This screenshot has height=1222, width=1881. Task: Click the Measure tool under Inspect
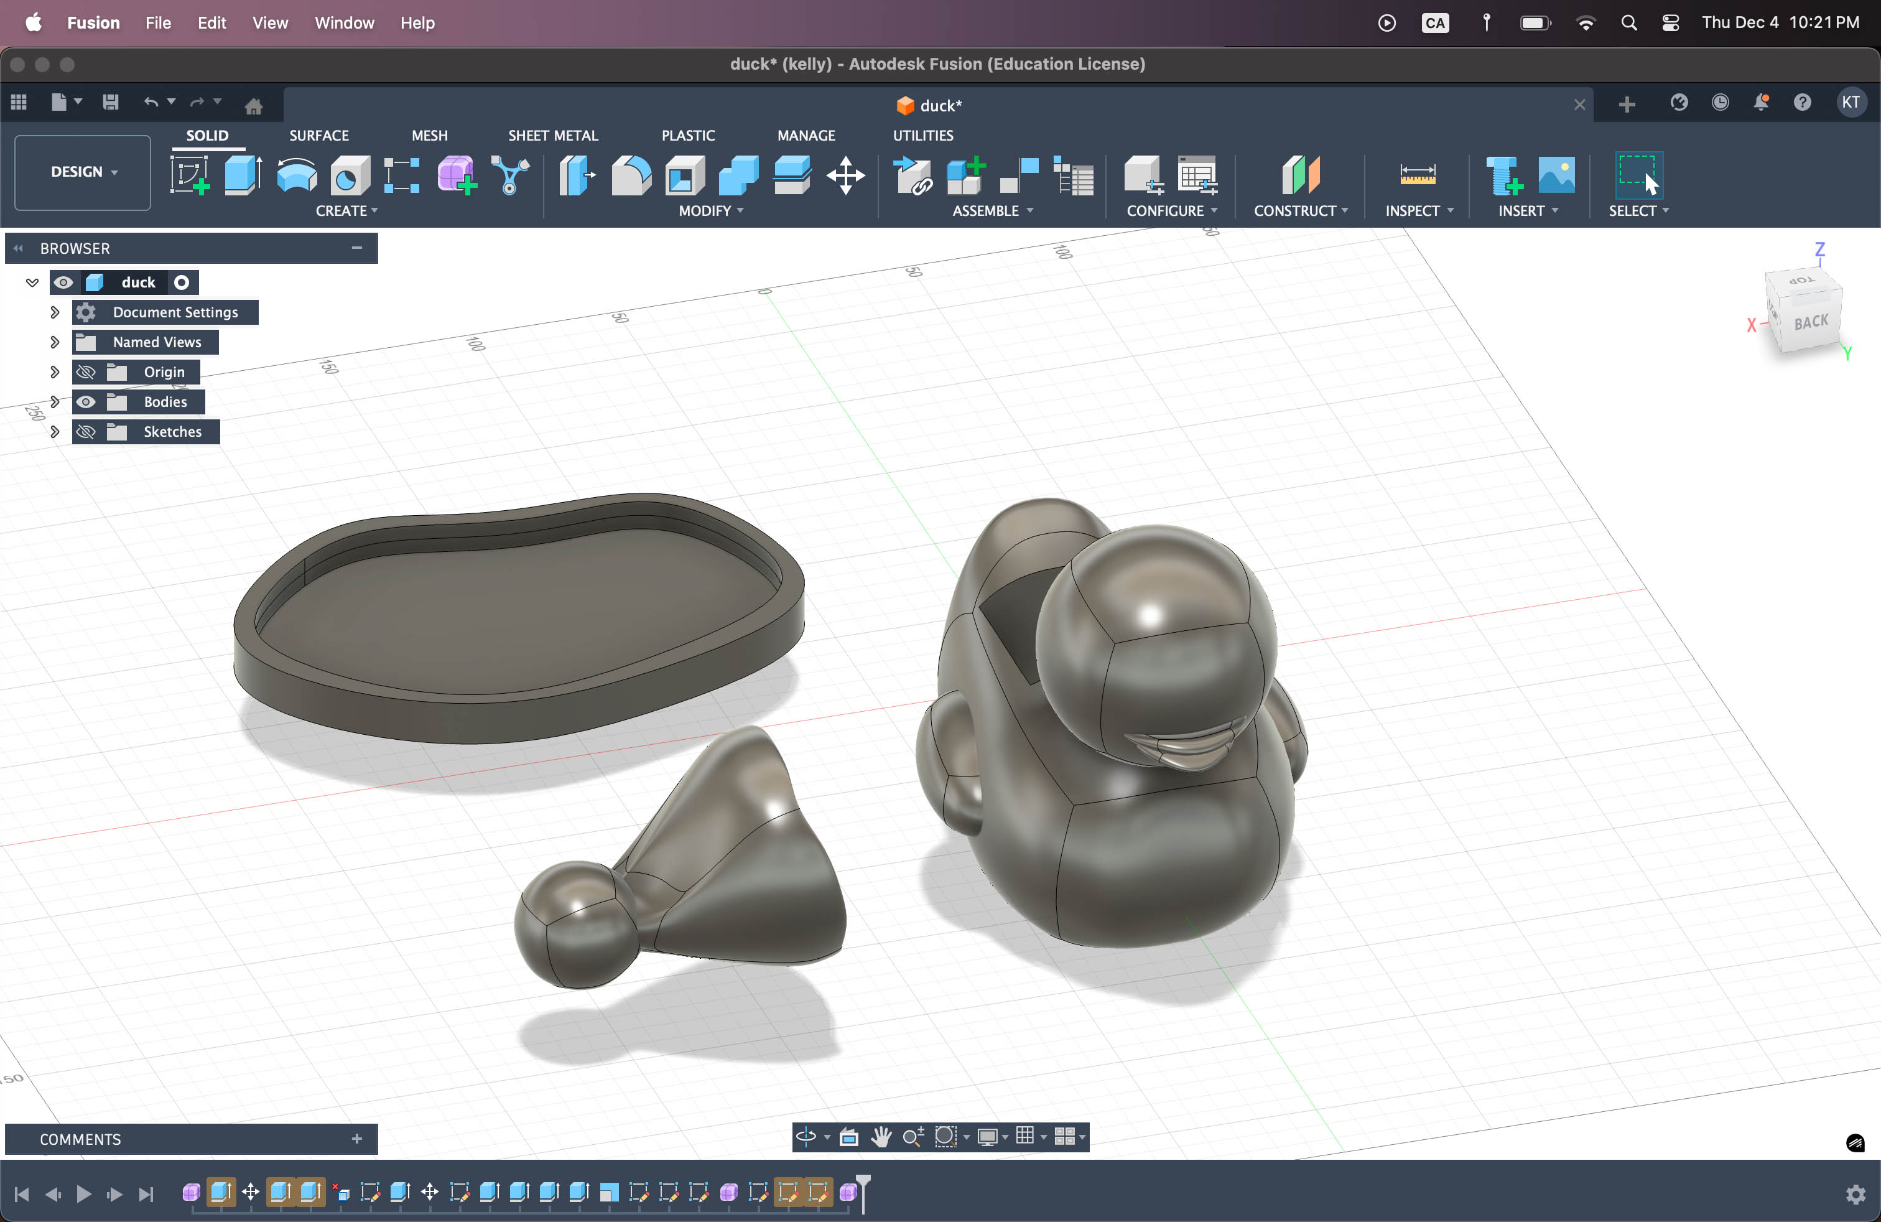coord(1417,175)
